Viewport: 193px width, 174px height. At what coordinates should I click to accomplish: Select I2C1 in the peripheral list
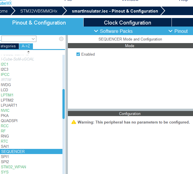[4, 64]
